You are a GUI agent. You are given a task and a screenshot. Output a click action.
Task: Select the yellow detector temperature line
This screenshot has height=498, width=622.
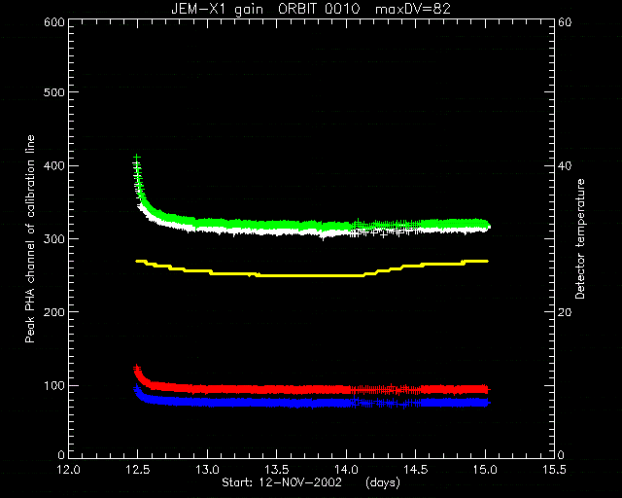coord(312,275)
